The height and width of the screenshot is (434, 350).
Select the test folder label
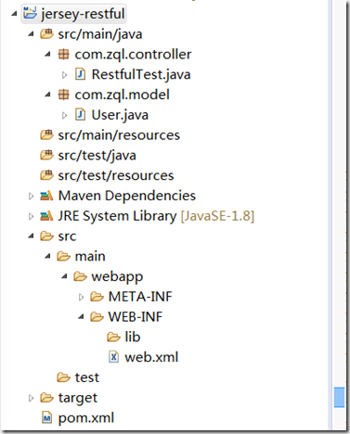tap(87, 377)
